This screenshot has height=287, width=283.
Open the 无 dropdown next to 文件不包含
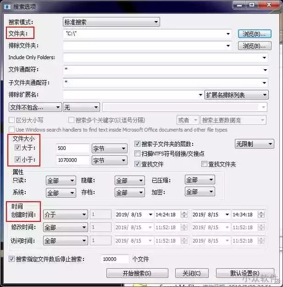(81, 107)
